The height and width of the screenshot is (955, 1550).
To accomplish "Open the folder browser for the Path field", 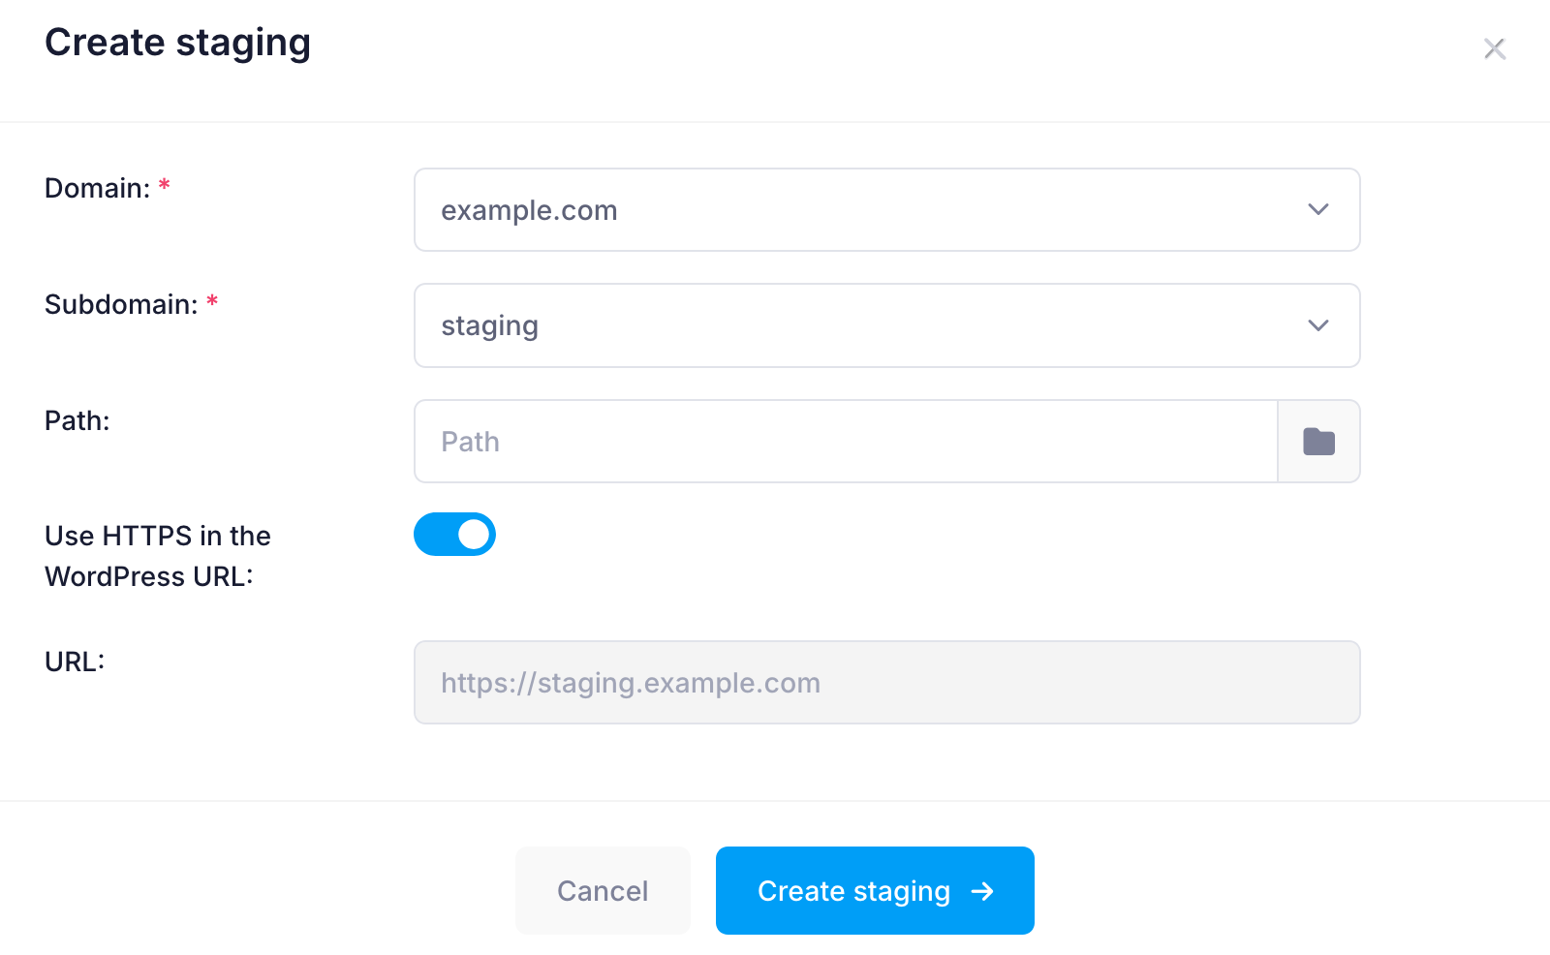I will 1318,441.
